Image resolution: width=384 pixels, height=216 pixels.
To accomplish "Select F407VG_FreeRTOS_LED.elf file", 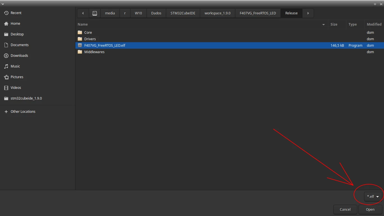I will [x=230, y=46].
